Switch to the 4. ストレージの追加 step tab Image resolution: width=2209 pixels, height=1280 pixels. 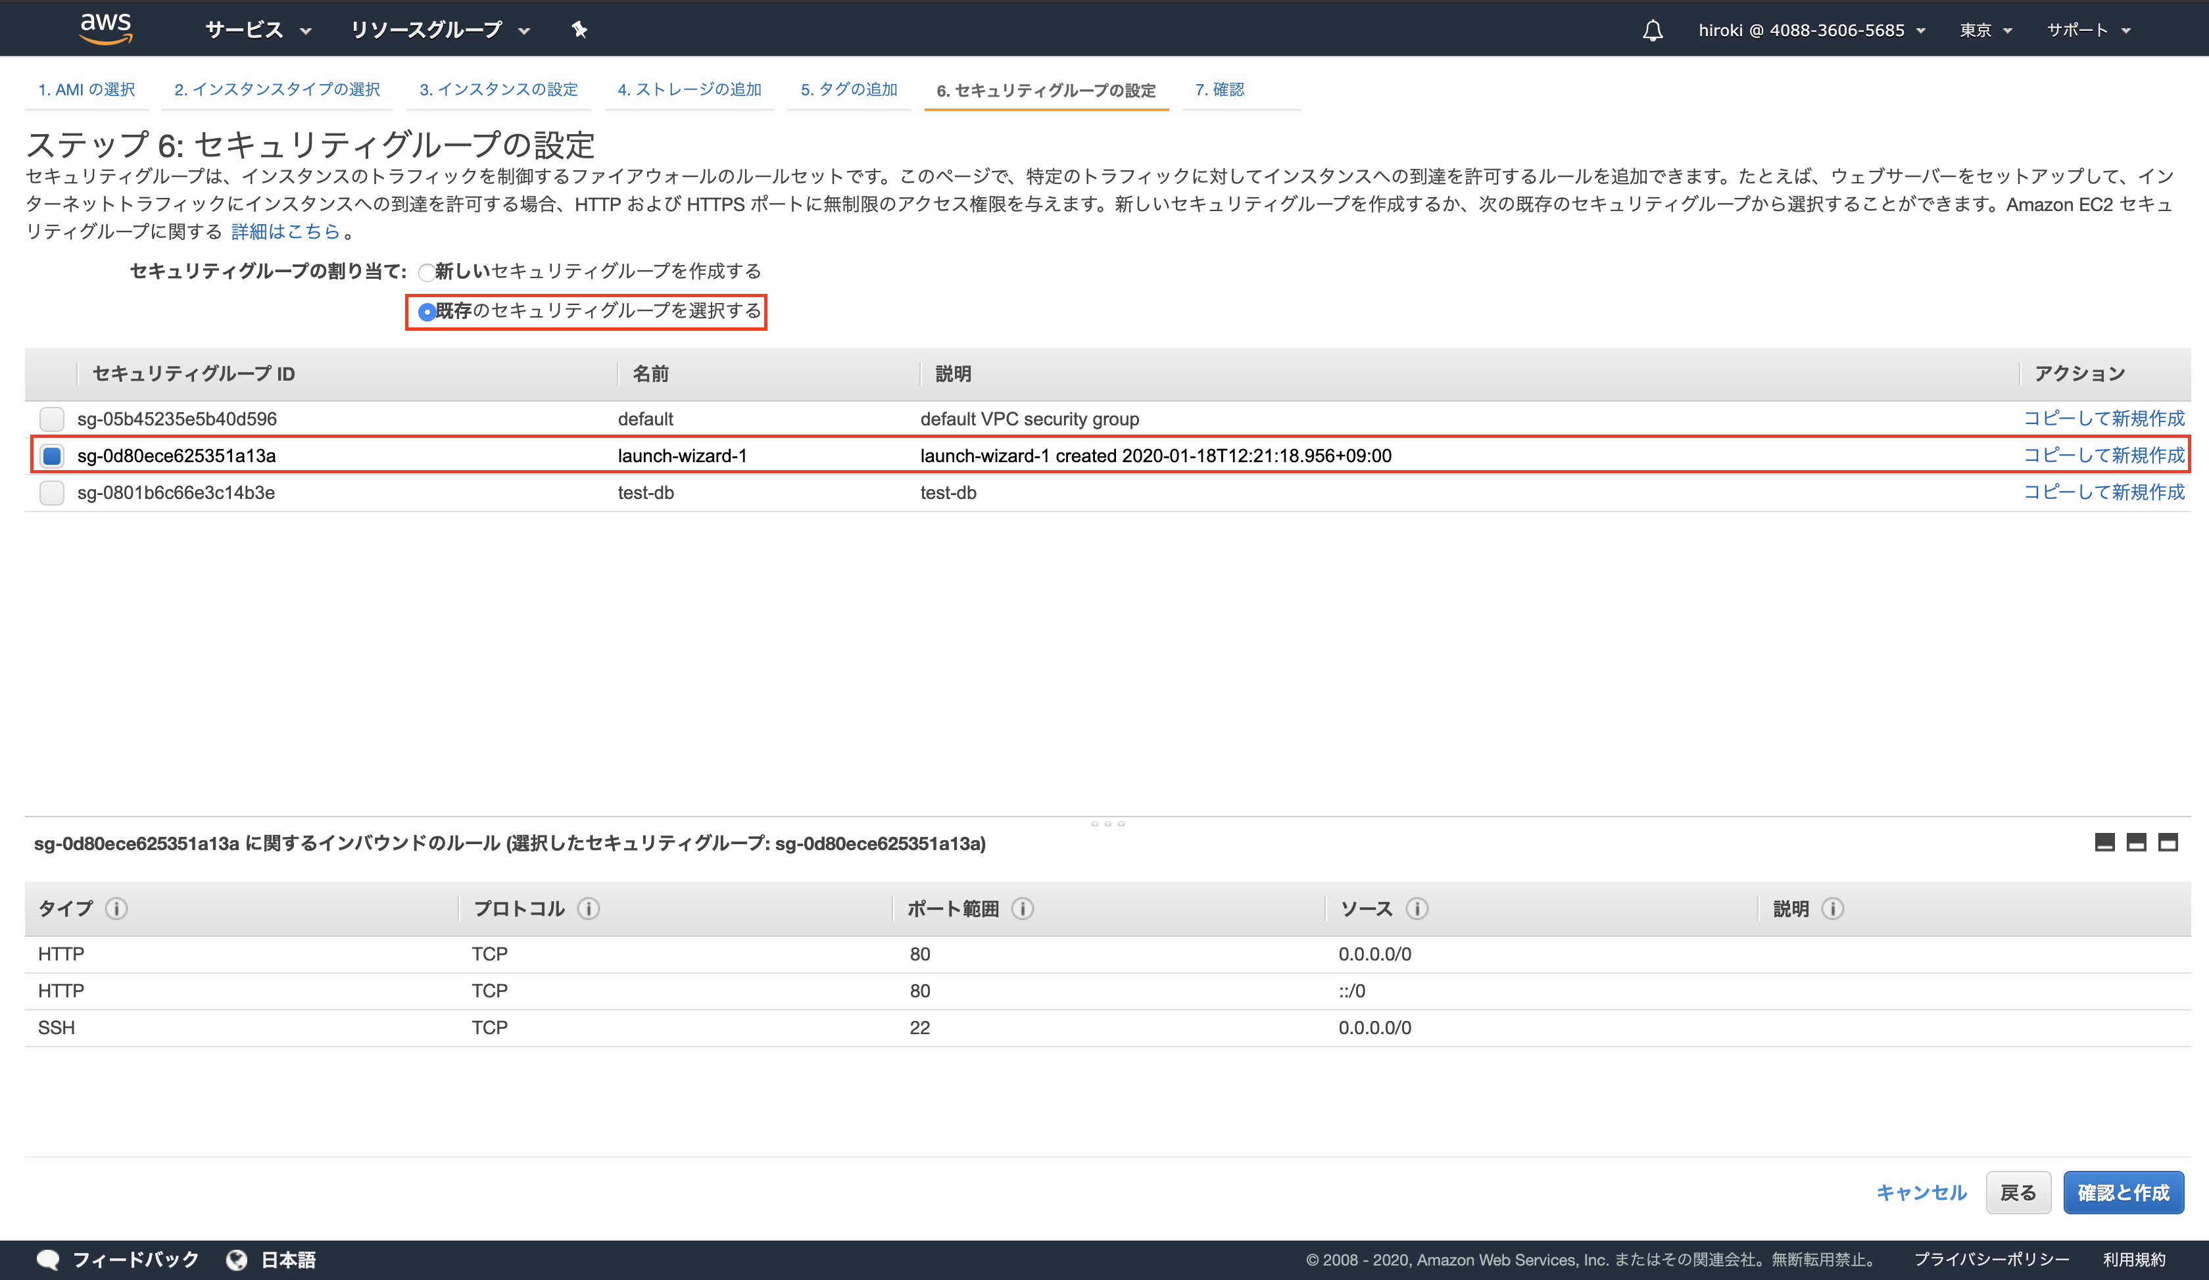click(x=690, y=89)
